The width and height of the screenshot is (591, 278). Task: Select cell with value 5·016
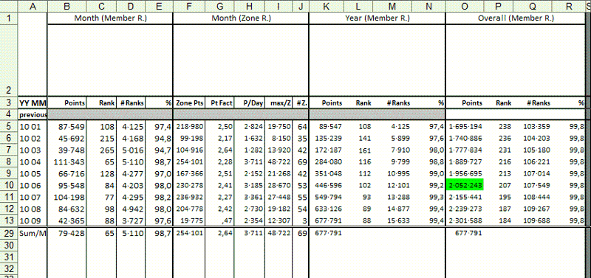pyautogui.click(x=131, y=150)
